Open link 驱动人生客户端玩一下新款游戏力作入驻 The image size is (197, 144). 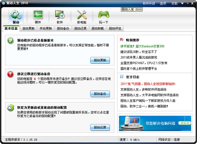tap(148, 101)
